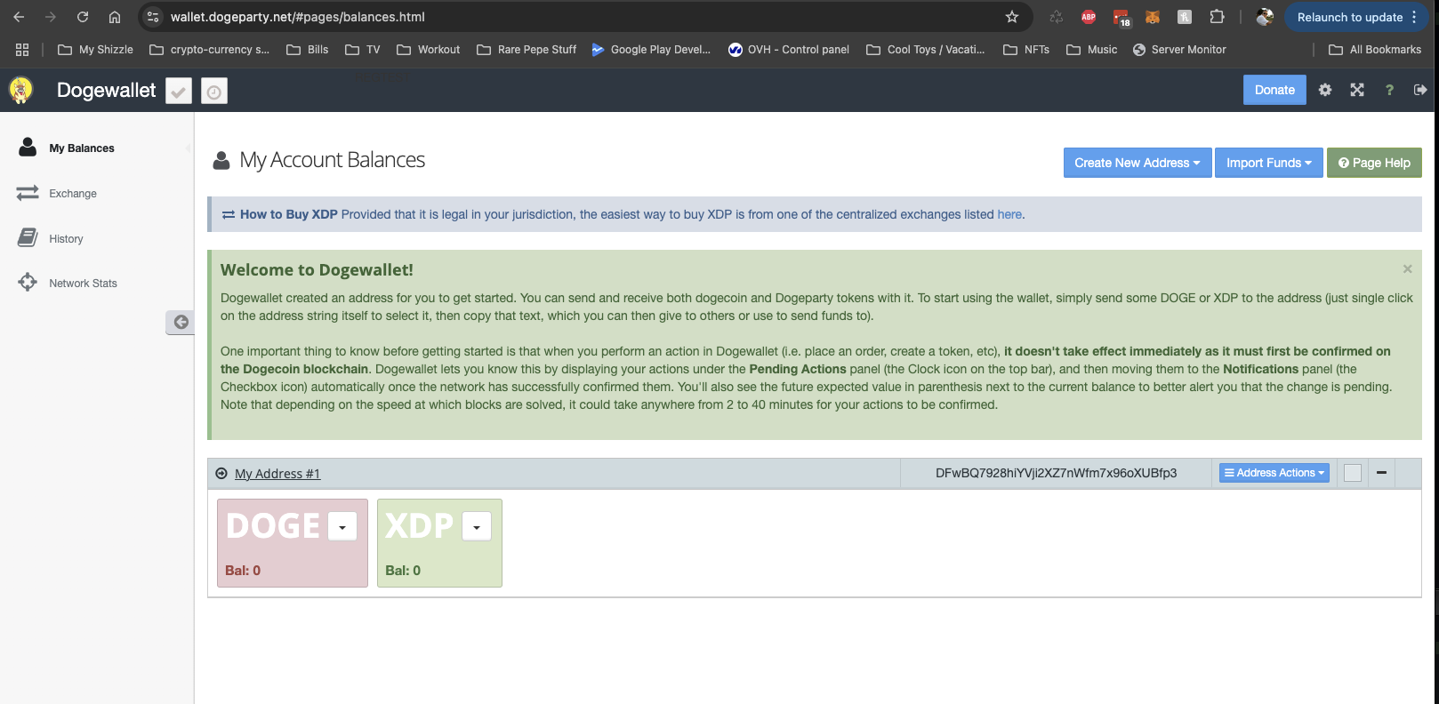Dismiss the Welcome to Dogewallet message

click(1407, 268)
